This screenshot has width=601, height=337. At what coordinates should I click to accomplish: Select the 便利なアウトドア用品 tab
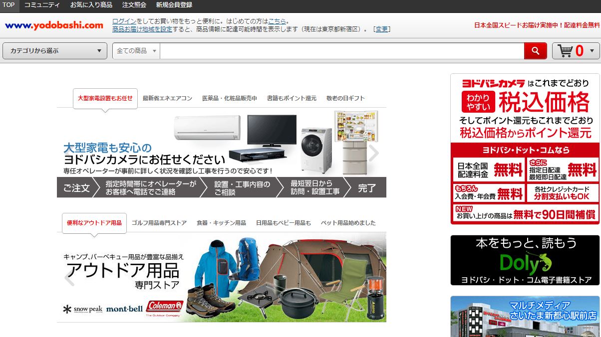pyautogui.click(x=94, y=223)
